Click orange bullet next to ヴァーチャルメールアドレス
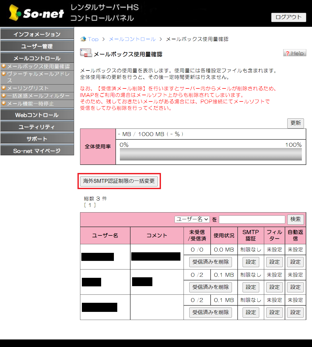Screen dimensions: 312x347 click(x=4, y=74)
